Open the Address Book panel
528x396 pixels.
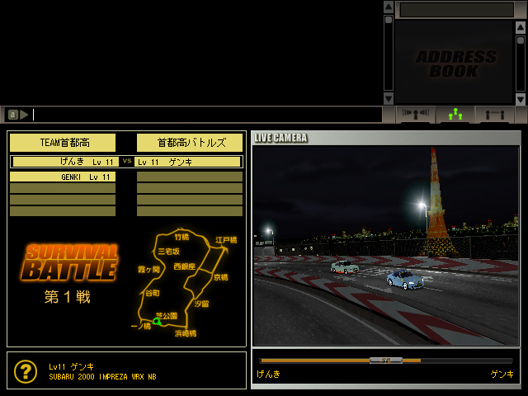[x=456, y=64]
